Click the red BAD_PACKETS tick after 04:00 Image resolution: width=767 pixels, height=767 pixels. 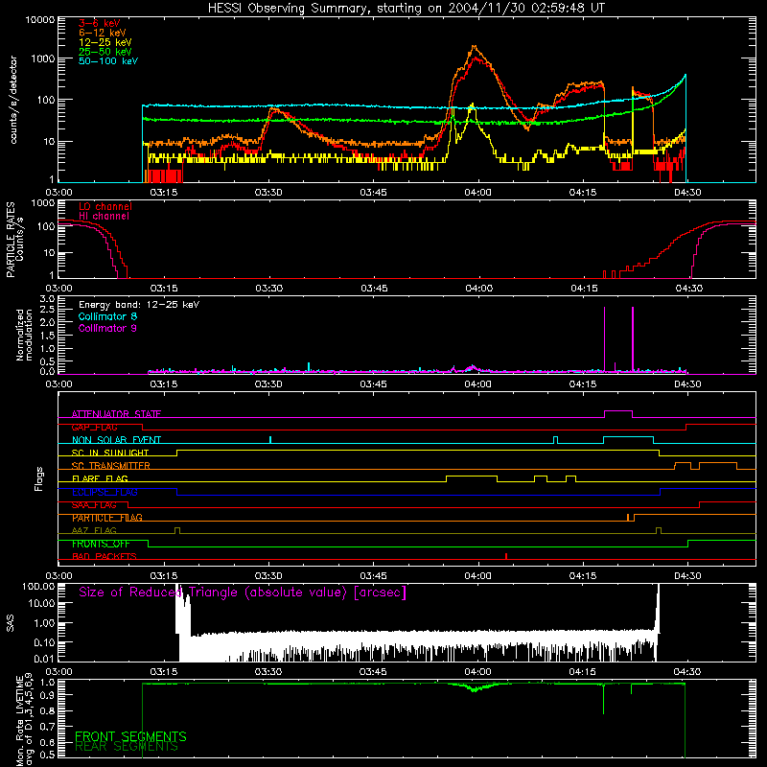pyautogui.click(x=506, y=556)
